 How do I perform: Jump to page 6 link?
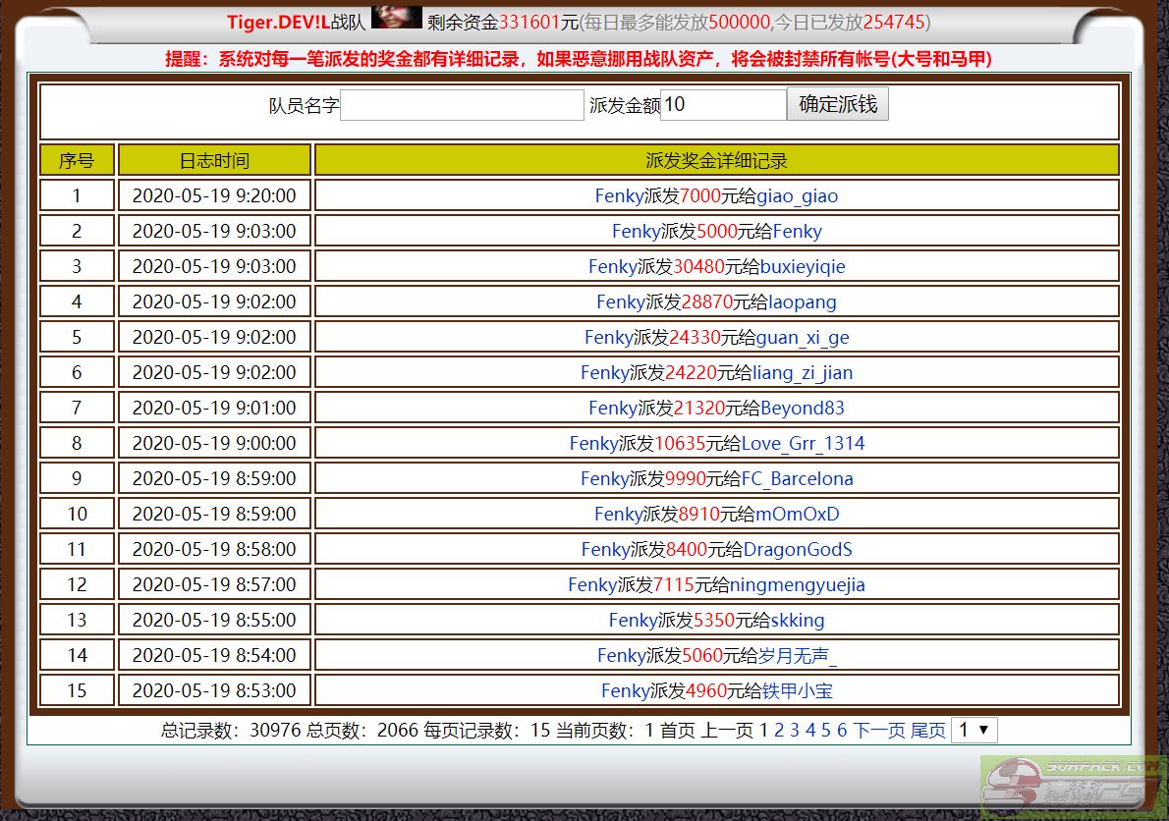click(x=842, y=730)
